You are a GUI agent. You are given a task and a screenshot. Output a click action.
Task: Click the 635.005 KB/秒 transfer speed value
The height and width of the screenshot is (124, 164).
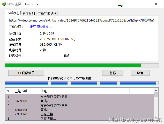click(x=51, y=45)
